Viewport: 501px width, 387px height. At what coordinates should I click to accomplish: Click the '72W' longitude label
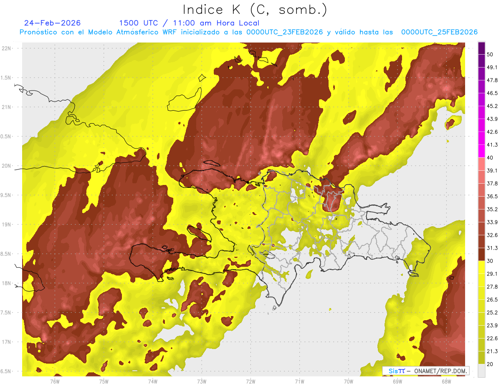click(250, 382)
